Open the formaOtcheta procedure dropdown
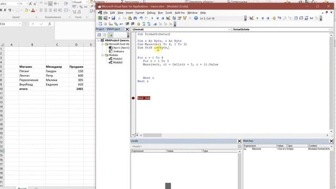The image size is (336, 189). 330,29
